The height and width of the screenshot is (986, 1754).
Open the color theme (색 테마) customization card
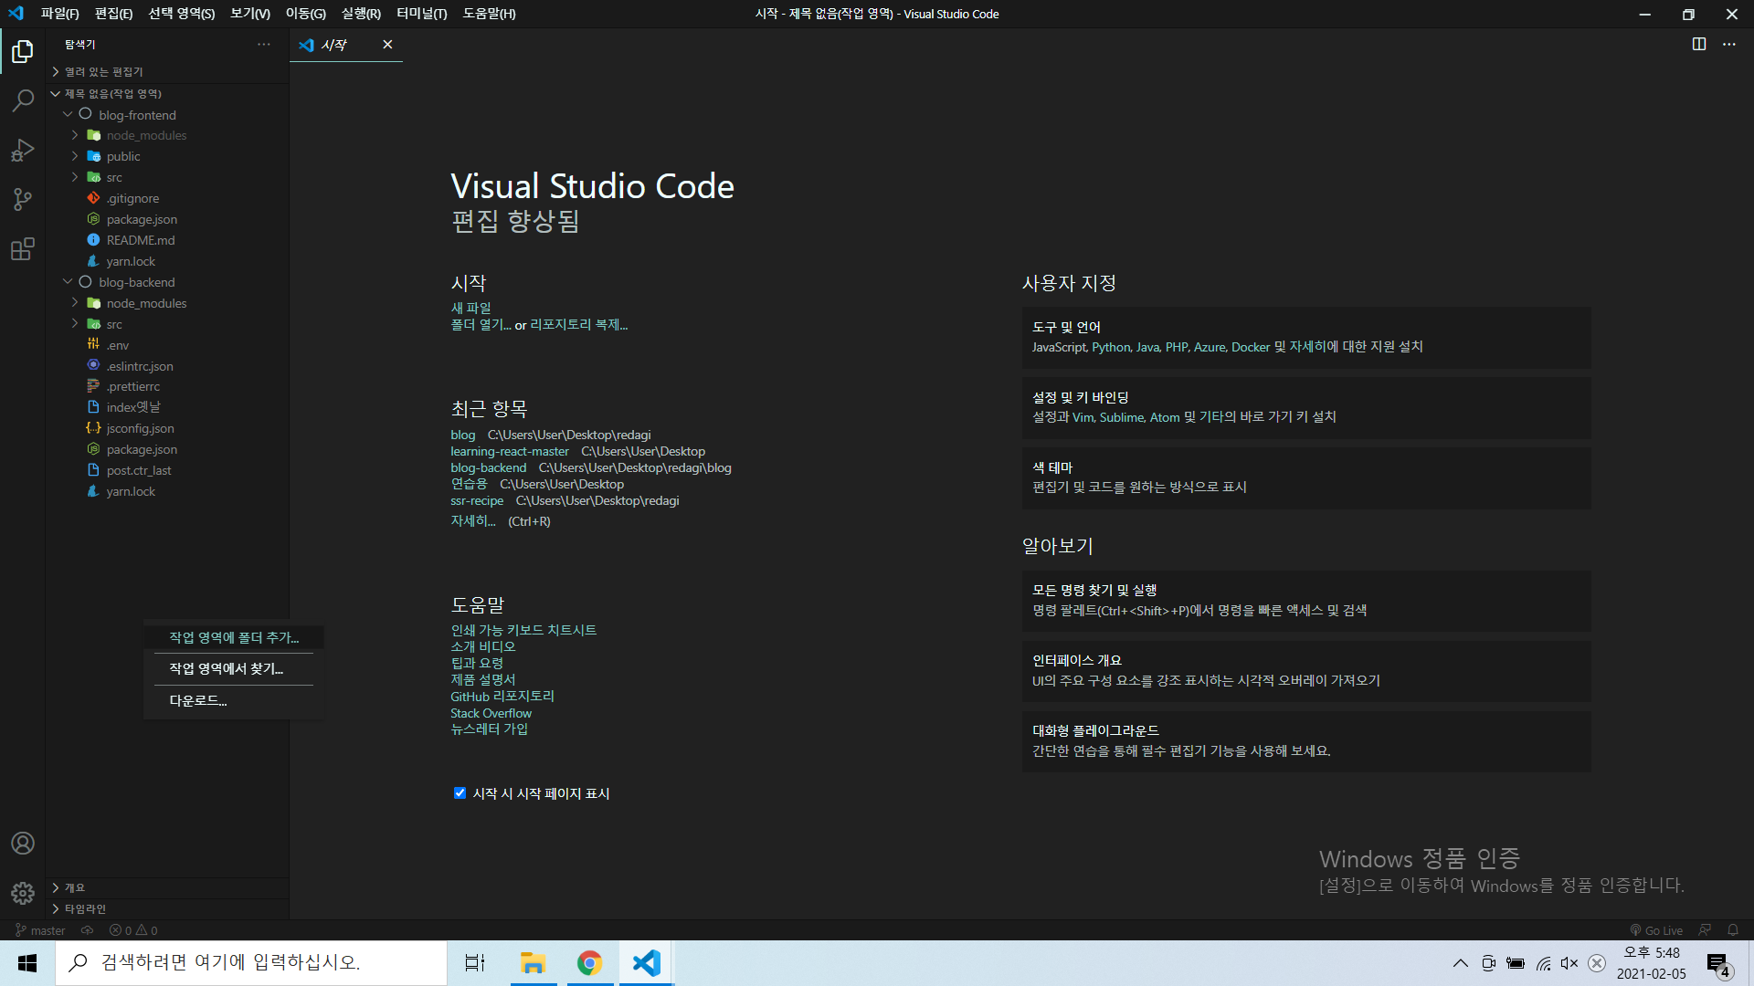coord(1305,477)
